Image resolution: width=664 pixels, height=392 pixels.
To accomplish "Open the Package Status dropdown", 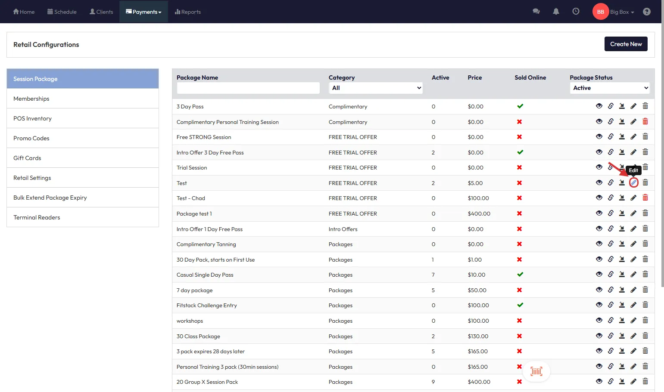I will tap(609, 88).
